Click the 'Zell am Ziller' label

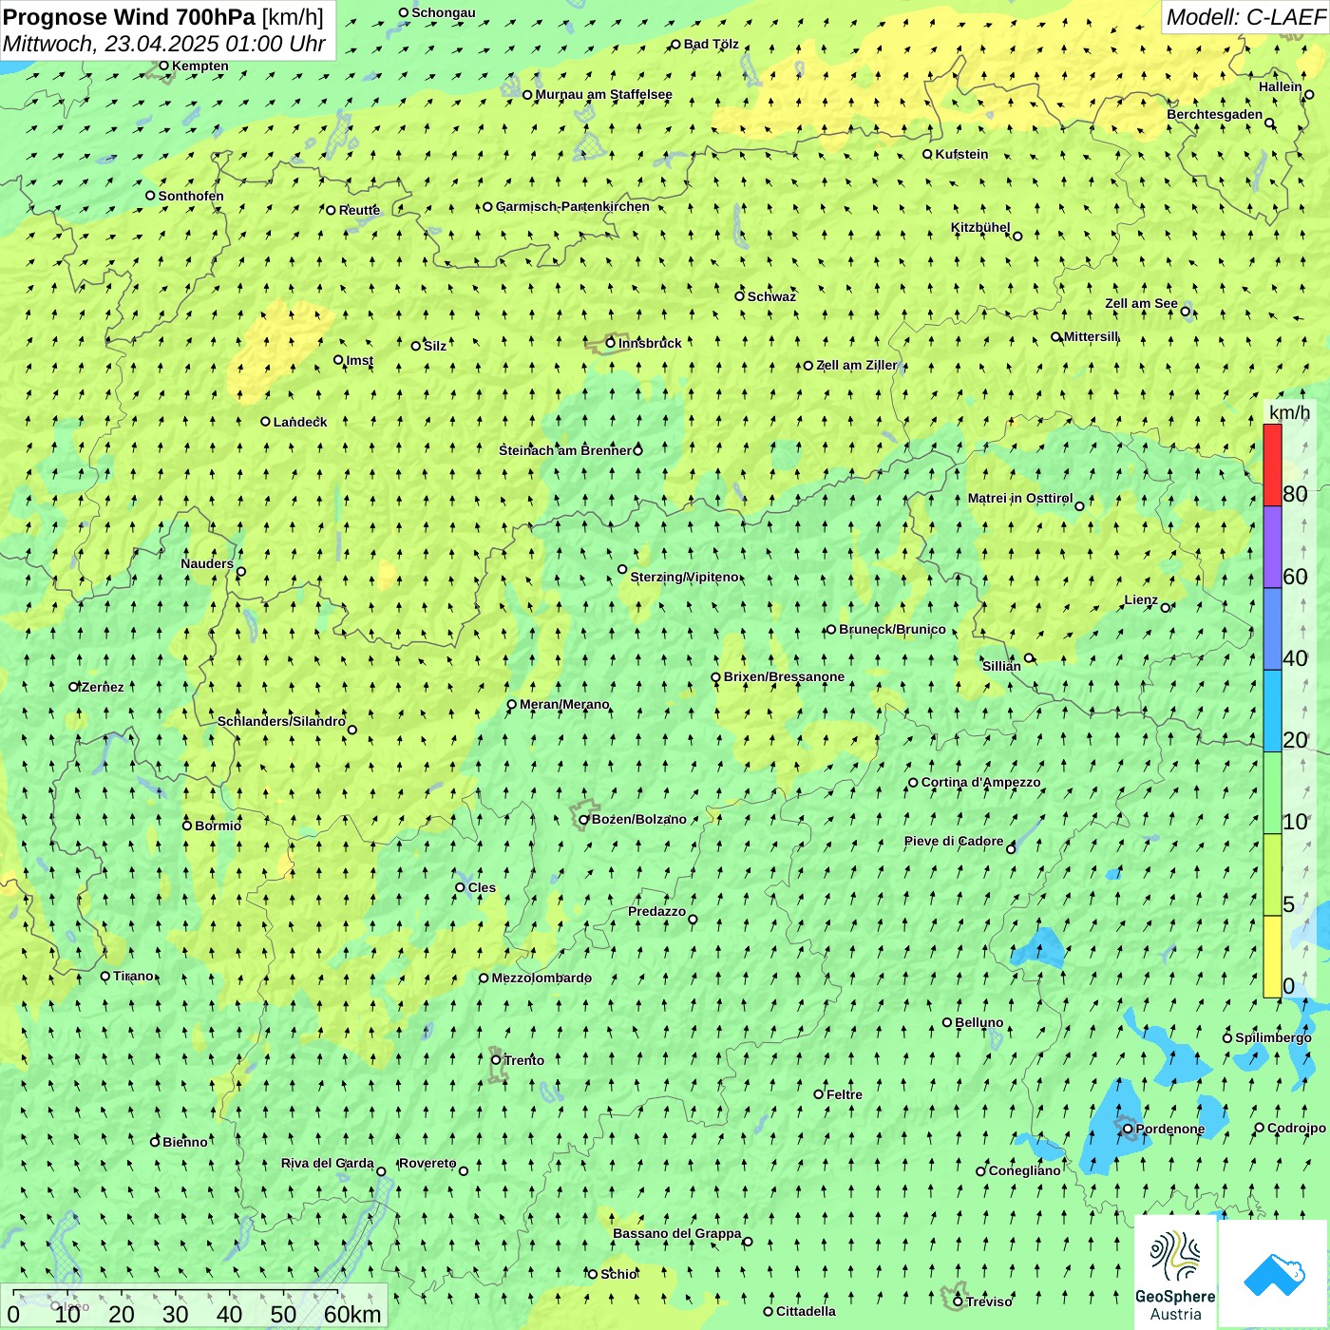point(857,365)
